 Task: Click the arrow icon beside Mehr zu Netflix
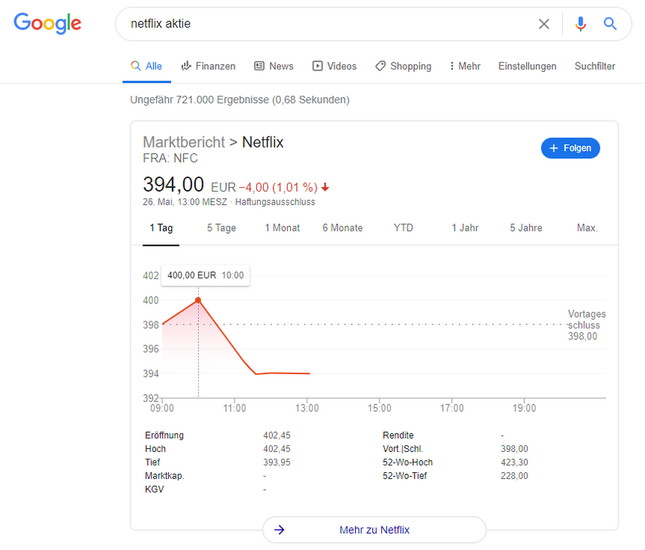[280, 530]
